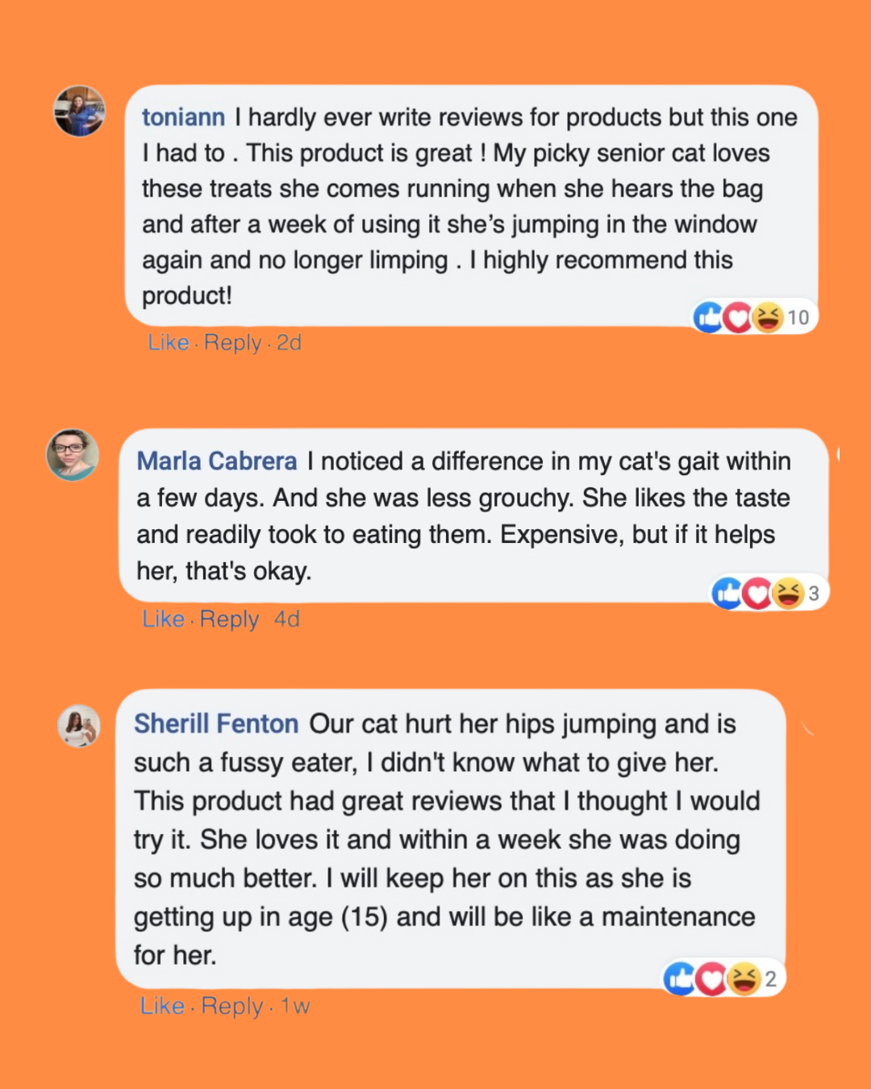Viewport: 871px width, 1089px height.
Task: Reply to Sherill Fenton's comment
Action: [231, 1006]
